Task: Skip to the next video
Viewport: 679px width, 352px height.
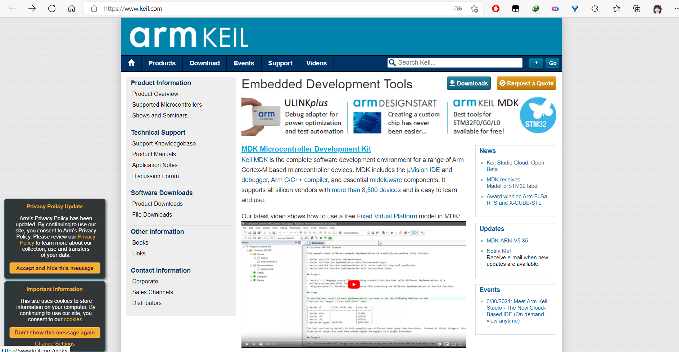Action: (x=254, y=344)
